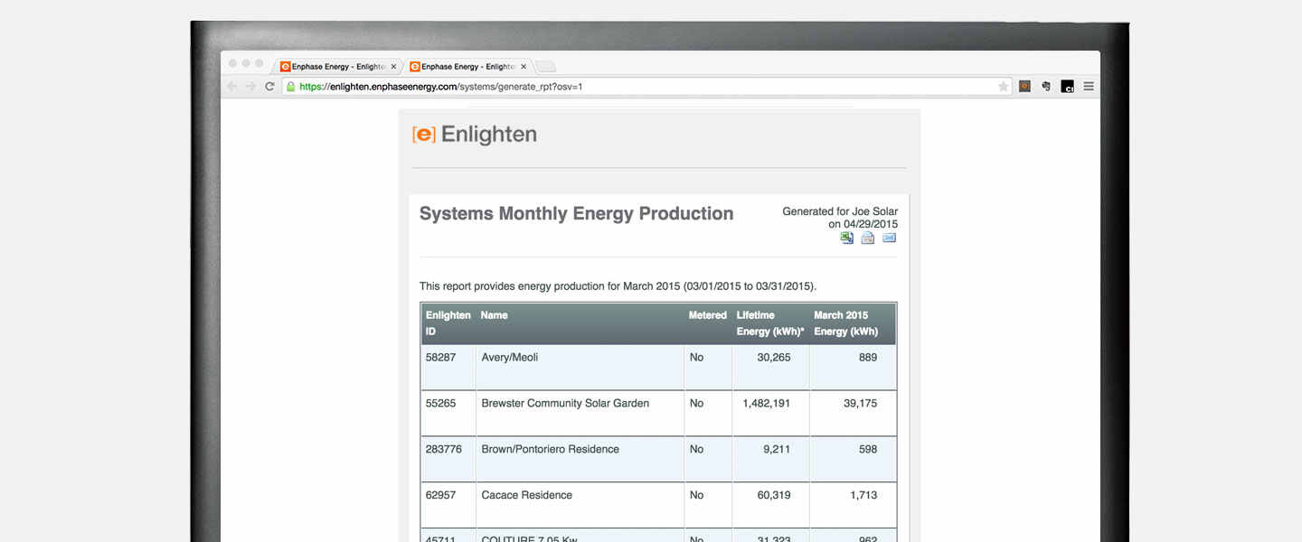This screenshot has width=1302, height=542.
Task: Click the forward navigation arrow
Action: pos(250,86)
